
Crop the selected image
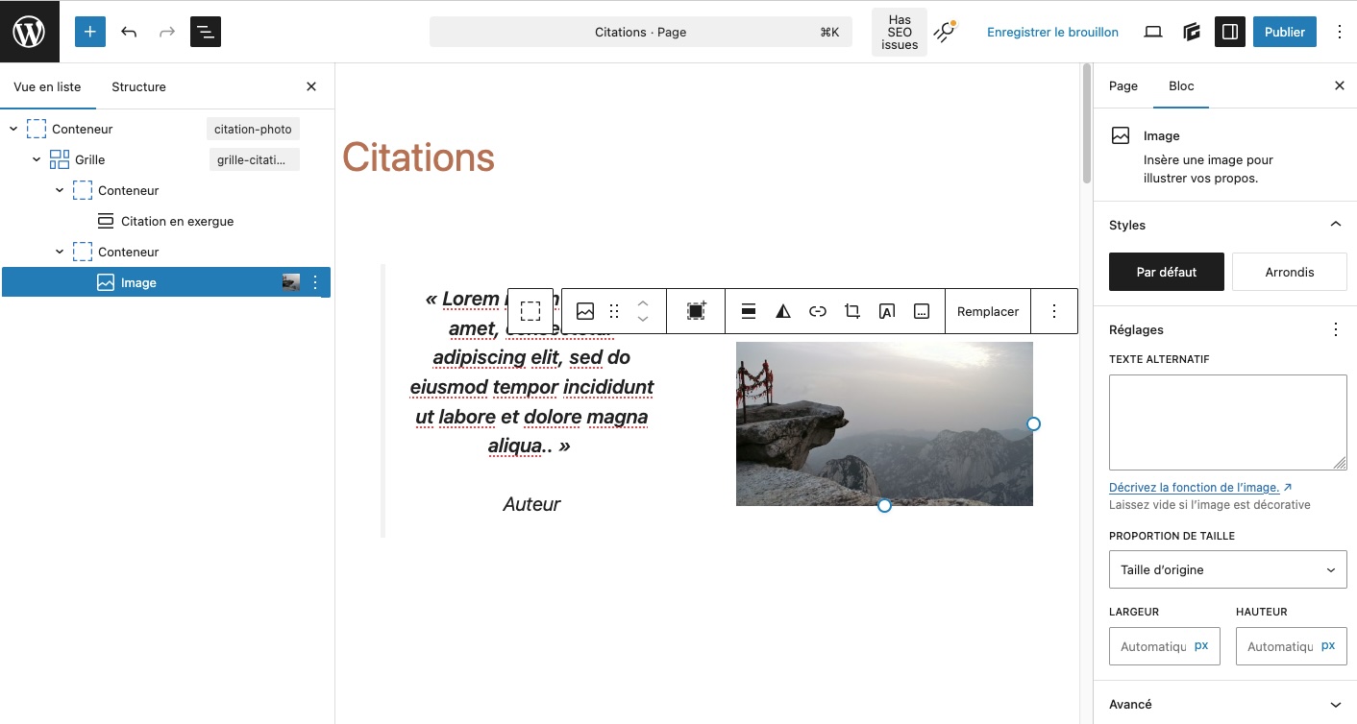pyautogui.click(x=851, y=310)
